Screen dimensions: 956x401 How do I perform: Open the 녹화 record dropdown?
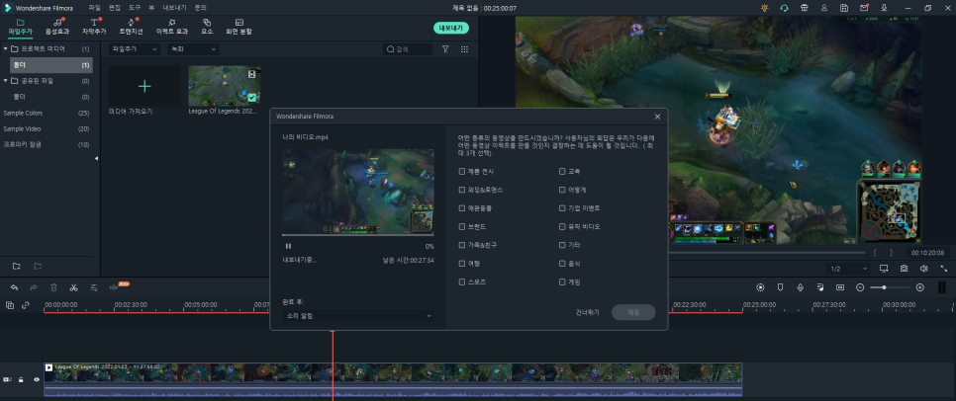pyautogui.click(x=193, y=49)
